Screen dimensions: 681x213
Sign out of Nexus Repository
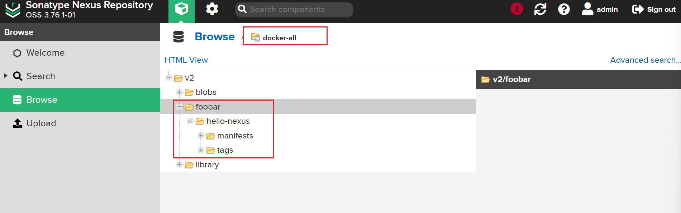coord(654,9)
